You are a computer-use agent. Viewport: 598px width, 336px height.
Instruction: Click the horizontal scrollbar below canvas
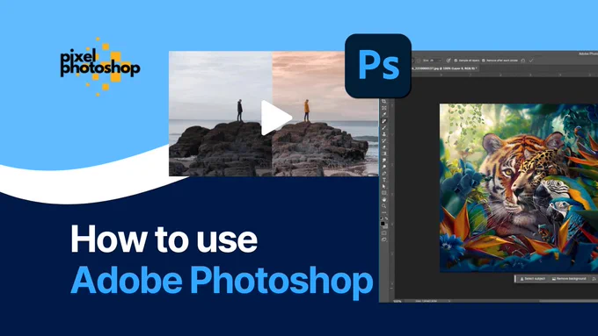pos(568,301)
